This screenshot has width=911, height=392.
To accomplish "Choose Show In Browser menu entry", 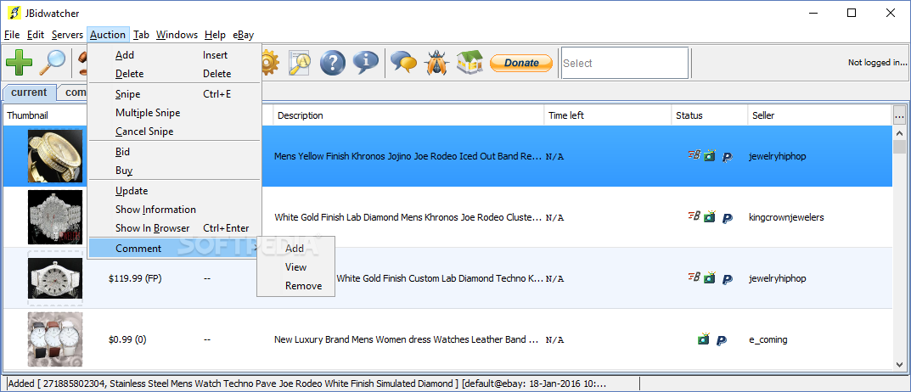I will tap(174, 229).
